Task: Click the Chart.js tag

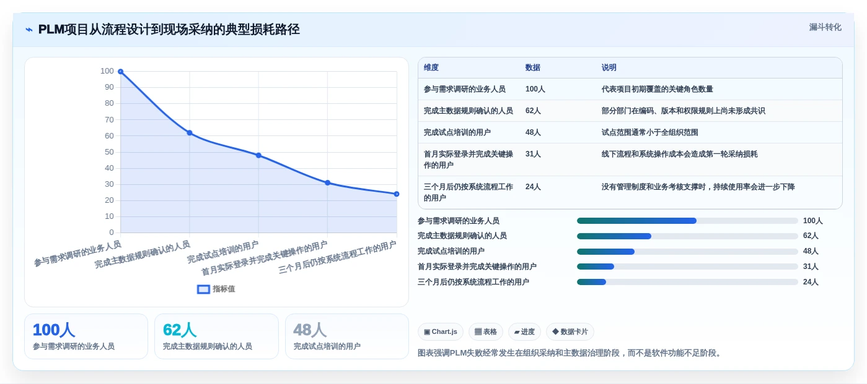Action: (441, 332)
